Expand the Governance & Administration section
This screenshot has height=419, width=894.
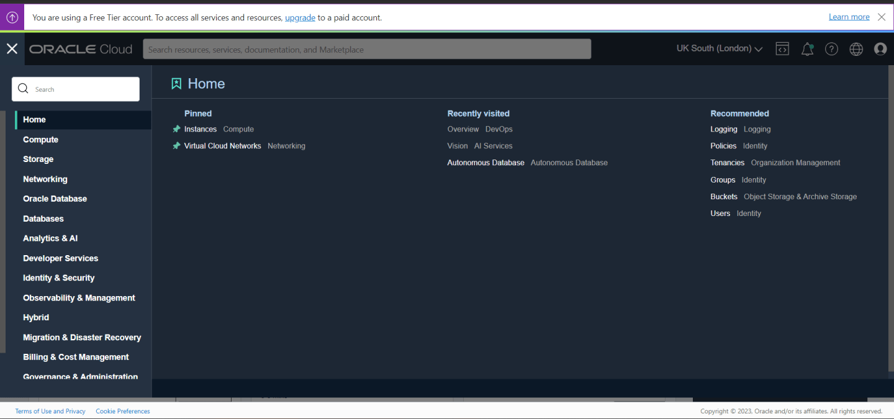tap(80, 377)
